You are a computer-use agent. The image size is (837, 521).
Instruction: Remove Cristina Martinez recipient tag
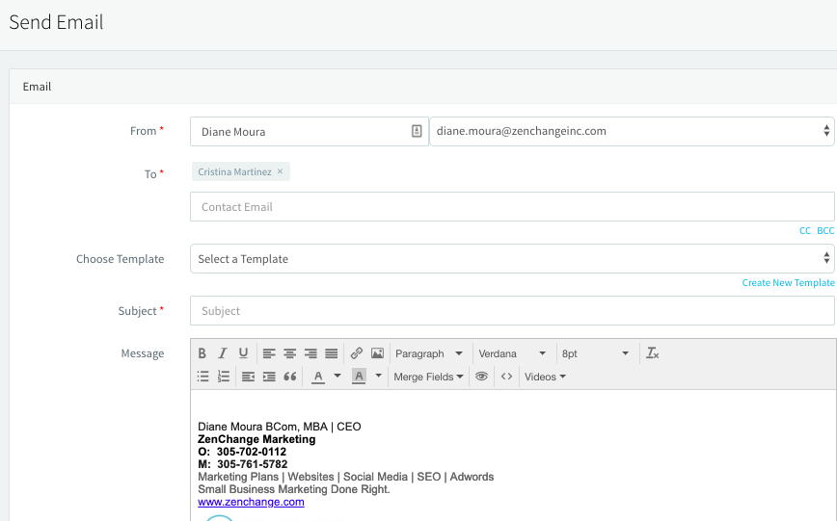280,171
